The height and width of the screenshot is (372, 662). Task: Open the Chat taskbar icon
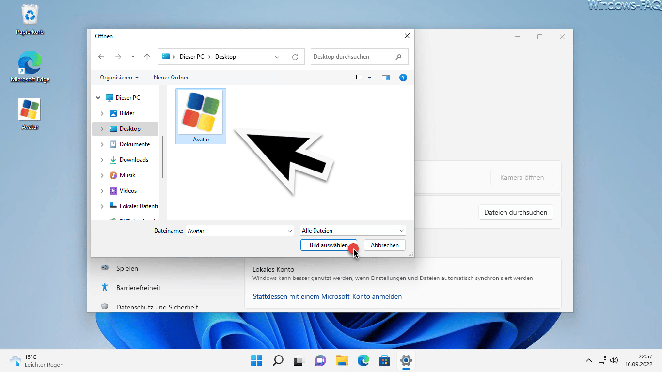(x=320, y=360)
